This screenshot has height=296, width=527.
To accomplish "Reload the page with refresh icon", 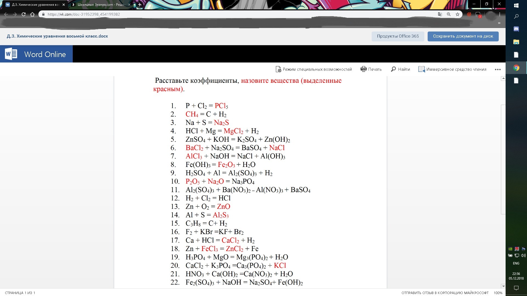I will point(24,14).
